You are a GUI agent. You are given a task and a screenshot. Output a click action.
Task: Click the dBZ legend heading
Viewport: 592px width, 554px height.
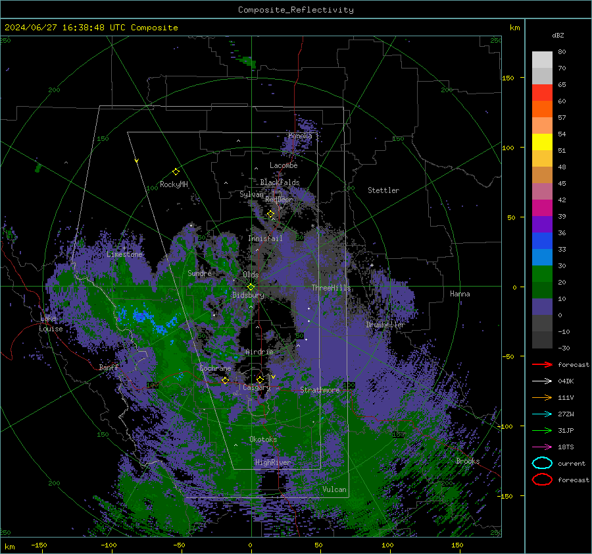coord(558,36)
